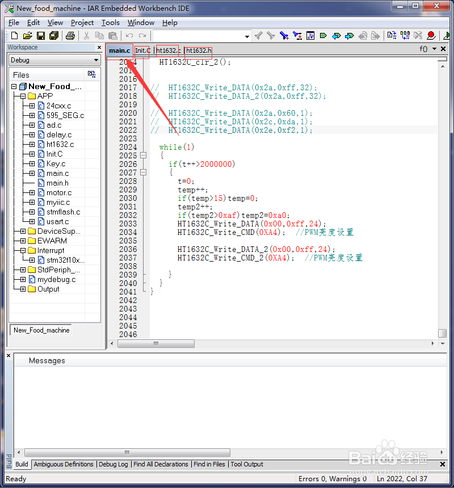454x488 pixels.
Task: Select main.h in the file tree
Action: pos(57,183)
